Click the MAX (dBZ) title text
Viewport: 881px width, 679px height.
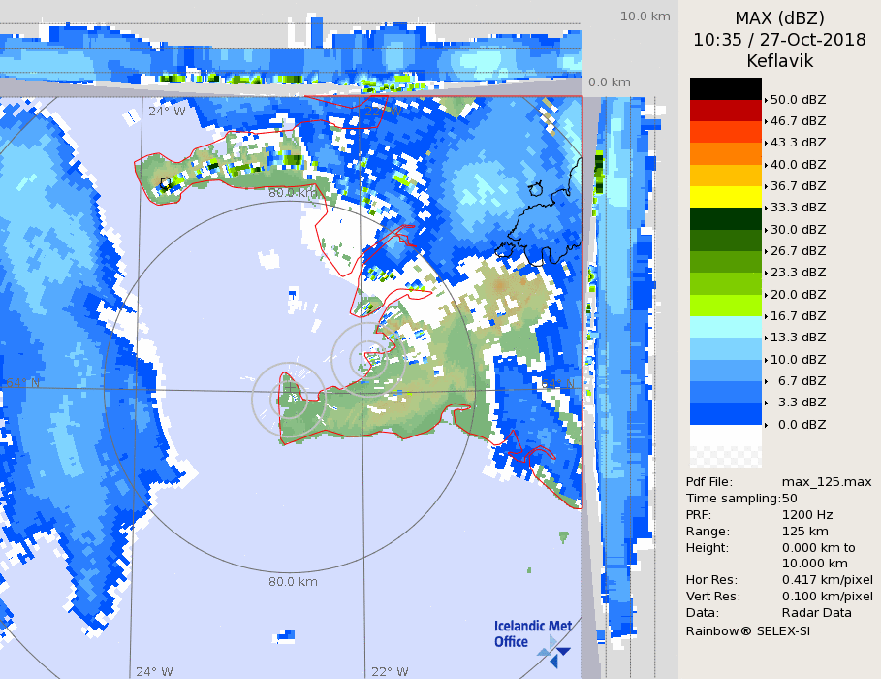(x=779, y=18)
